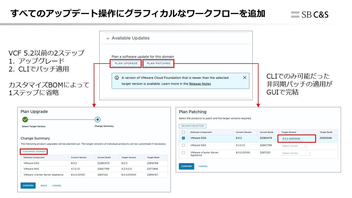The height and width of the screenshot is (198, 352).
Task: Collapse the Available Updates section chevron
Action: click(x=108, y=38)
